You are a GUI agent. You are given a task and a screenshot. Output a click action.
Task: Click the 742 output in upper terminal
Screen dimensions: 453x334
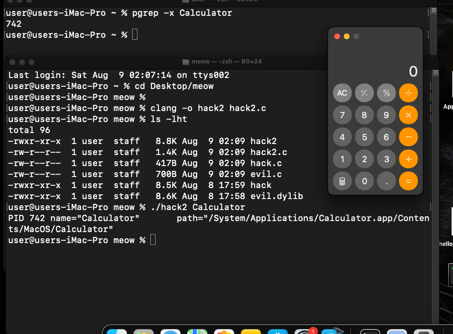pos(13,24)
